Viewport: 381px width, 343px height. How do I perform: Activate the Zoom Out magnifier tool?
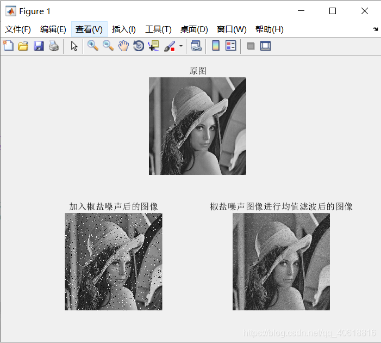click(108, 46)
